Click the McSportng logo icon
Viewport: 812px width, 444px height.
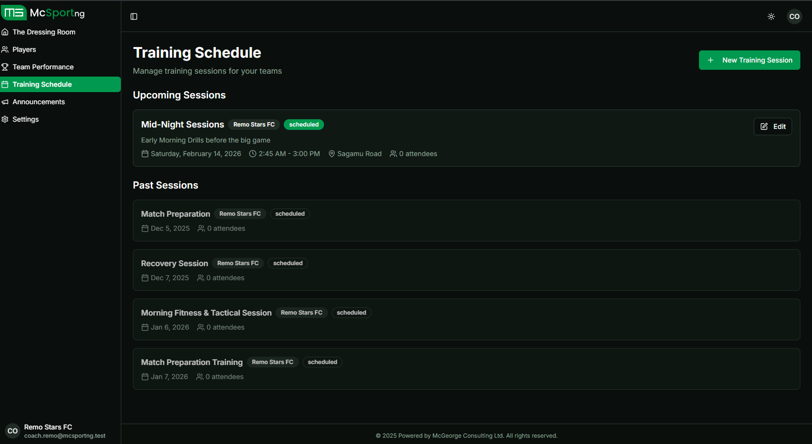pyautogui.click(x=15, y=13)
